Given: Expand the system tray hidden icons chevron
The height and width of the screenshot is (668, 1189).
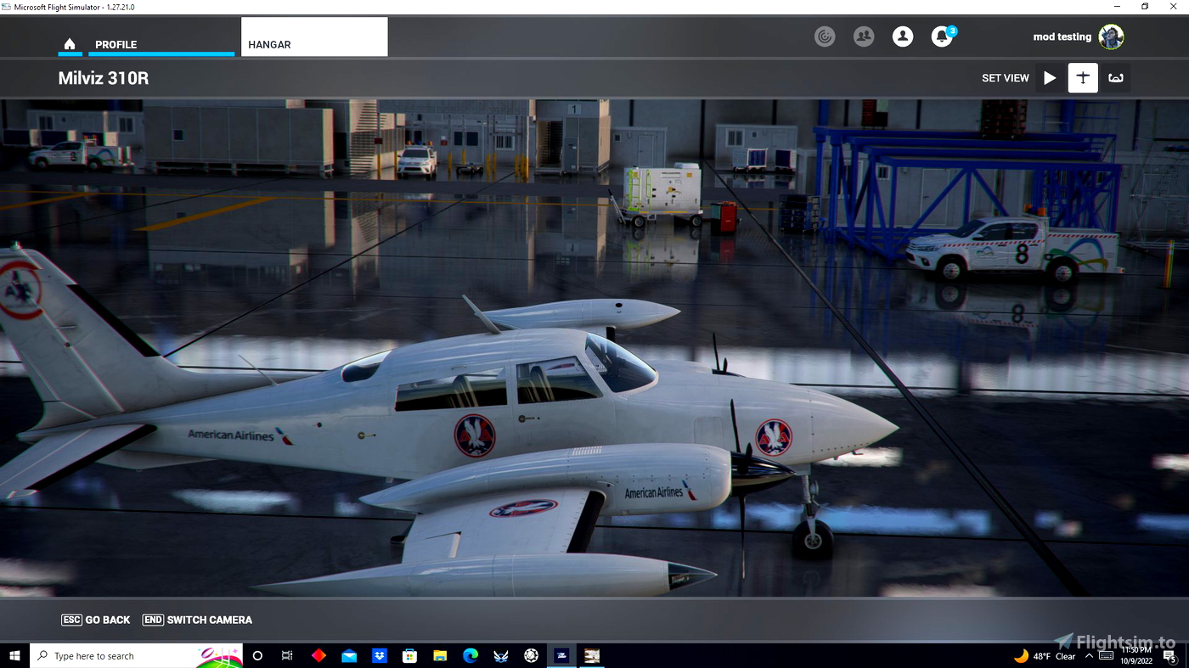Looking at the screenshot, I should pos(1089,656).
